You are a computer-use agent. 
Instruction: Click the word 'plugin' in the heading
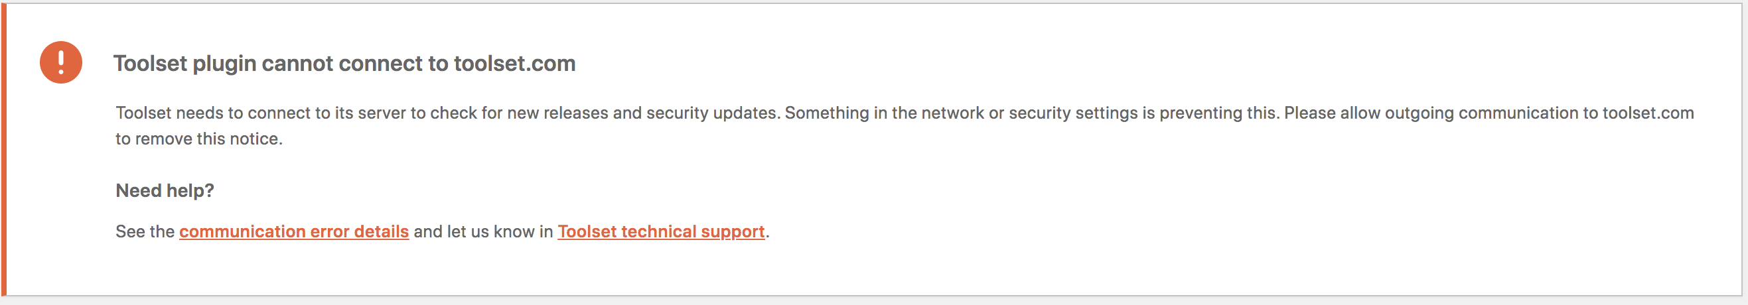coord(224,64)
